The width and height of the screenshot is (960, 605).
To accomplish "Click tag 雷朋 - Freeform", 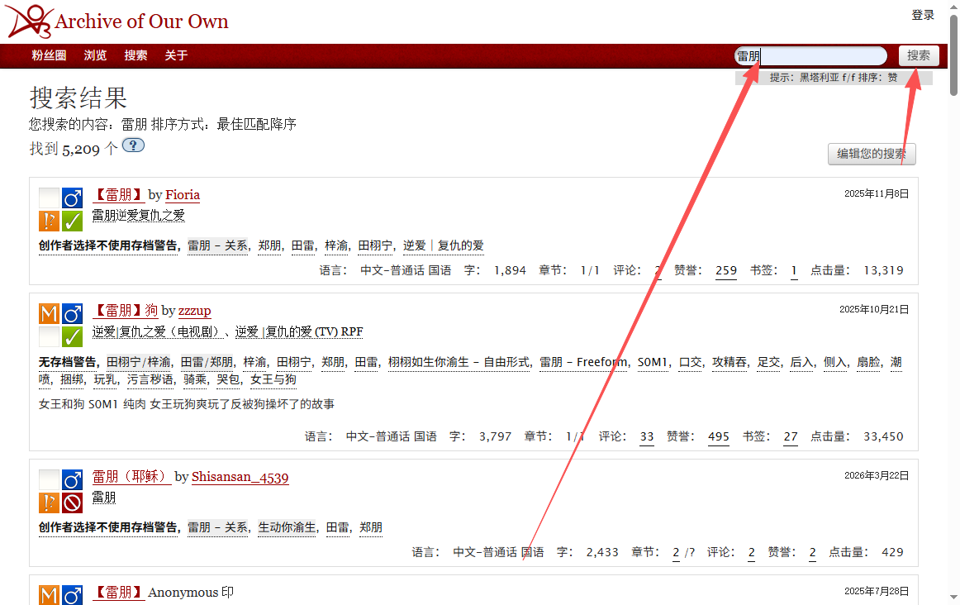I will coord(583,362).
